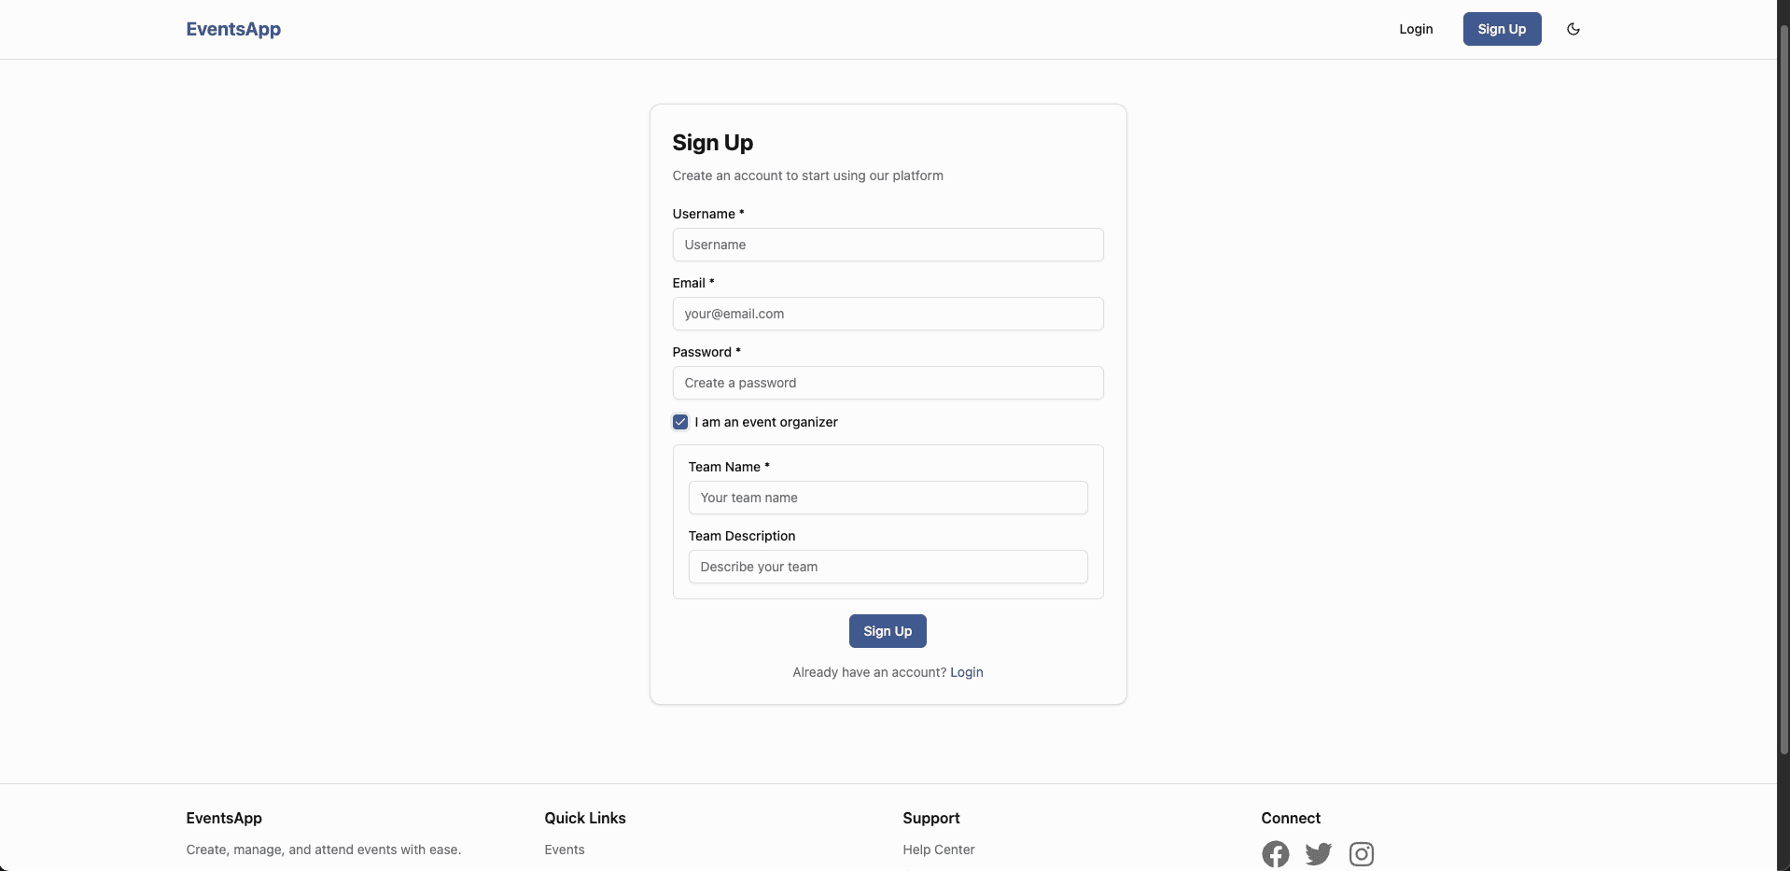Viewport: 1790px width, 871px height.
Task: Select the Sign Up item in the navigation bar
Action: click(x=1502, y=29)
